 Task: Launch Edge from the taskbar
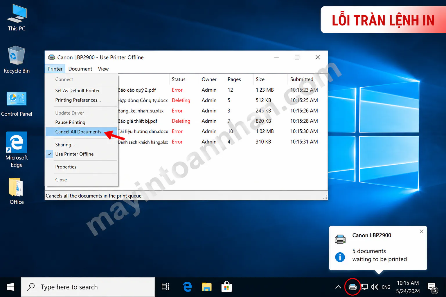(187, 287)
